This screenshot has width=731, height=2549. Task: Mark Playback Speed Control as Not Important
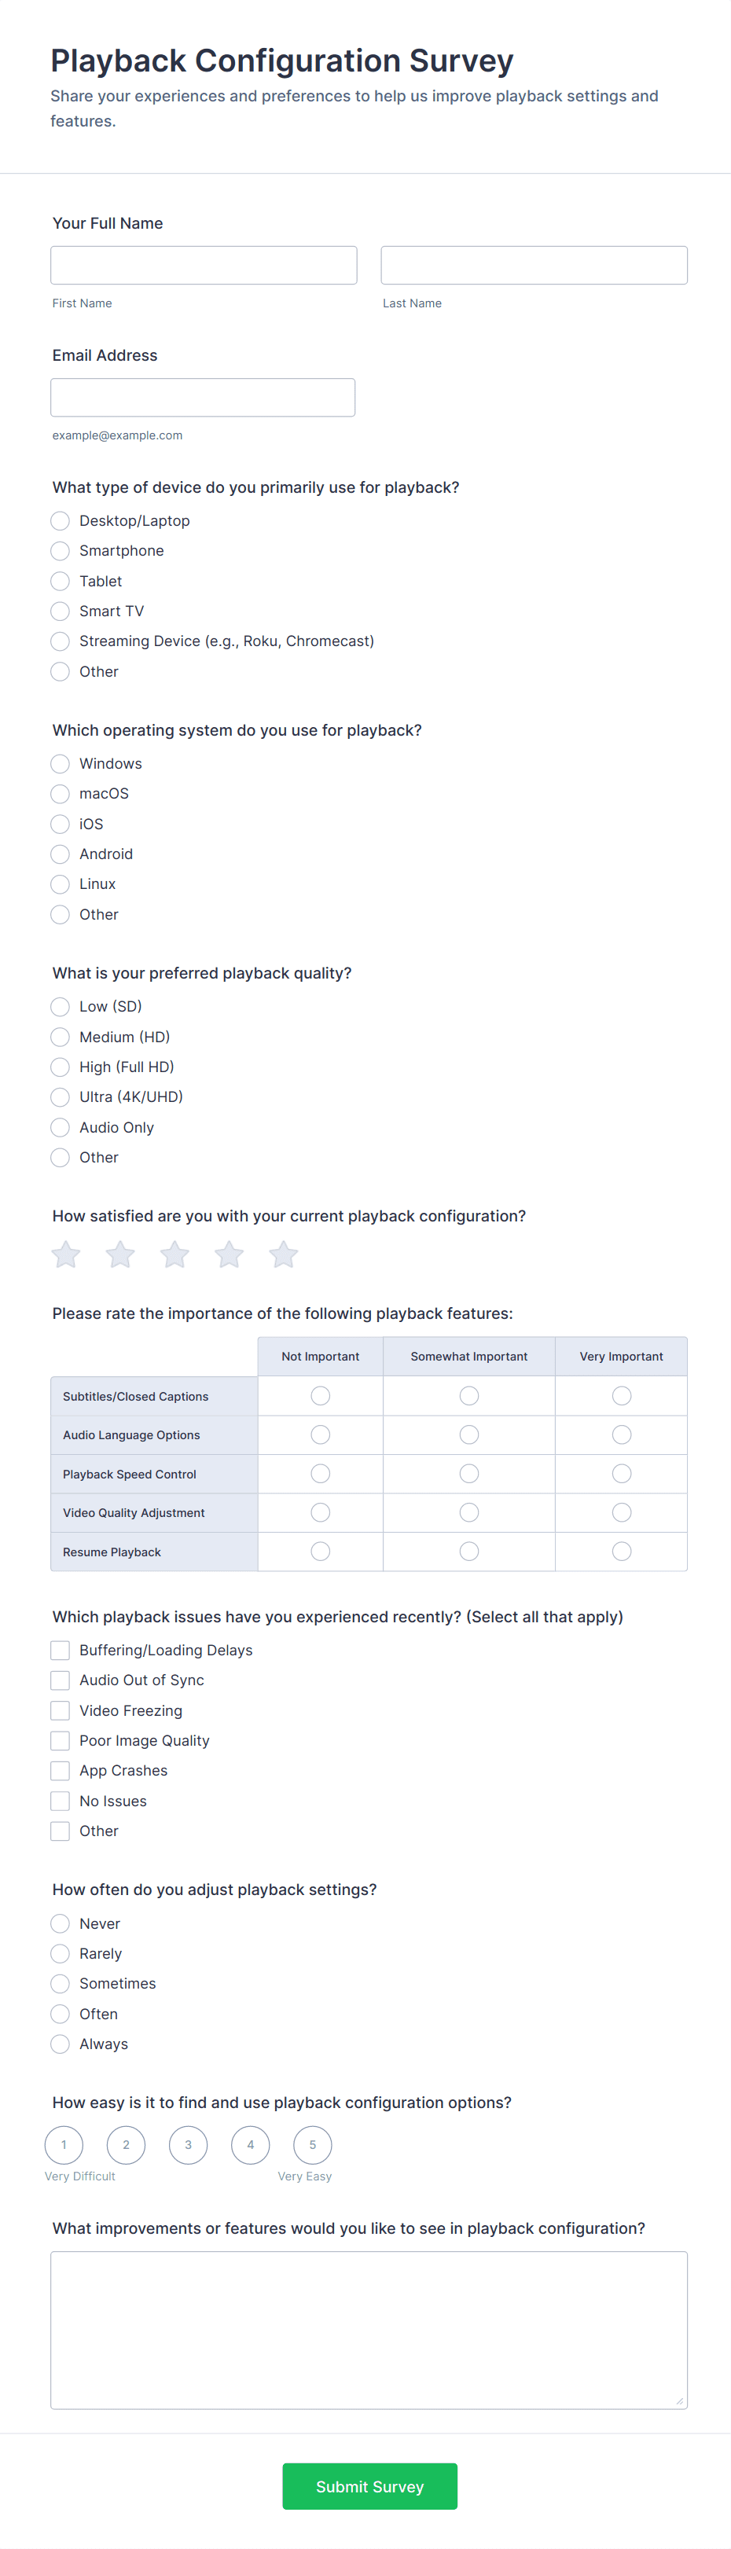[321, 1474]
